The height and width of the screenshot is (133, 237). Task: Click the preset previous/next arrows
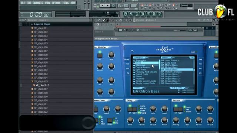pos(173,88)
